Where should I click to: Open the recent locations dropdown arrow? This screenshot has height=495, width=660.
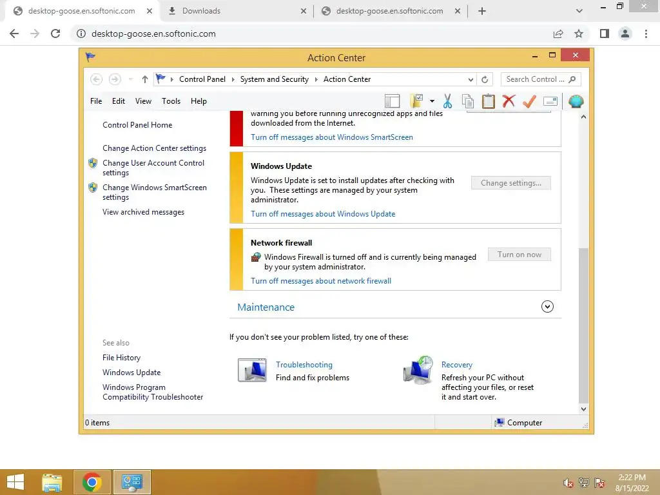[x=130, y=79]
